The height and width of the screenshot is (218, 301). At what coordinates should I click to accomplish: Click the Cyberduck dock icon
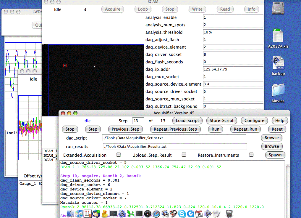104,213
